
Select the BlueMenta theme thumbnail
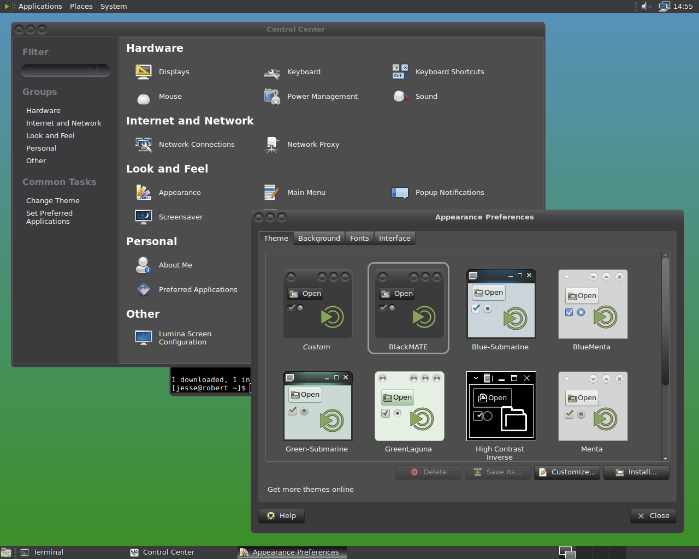593,304
